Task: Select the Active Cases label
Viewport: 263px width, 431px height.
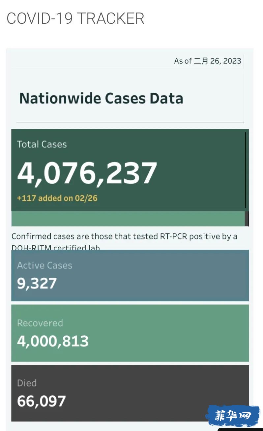Action: tap(44, 265)
